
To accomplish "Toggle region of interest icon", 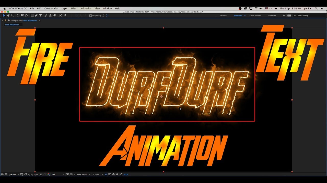I will pyautogui.click(x=67, y=174).
